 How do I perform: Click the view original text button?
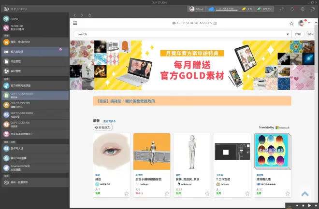coord(103,127)
